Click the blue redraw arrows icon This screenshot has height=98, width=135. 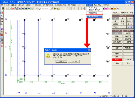(x=32, y=8)
